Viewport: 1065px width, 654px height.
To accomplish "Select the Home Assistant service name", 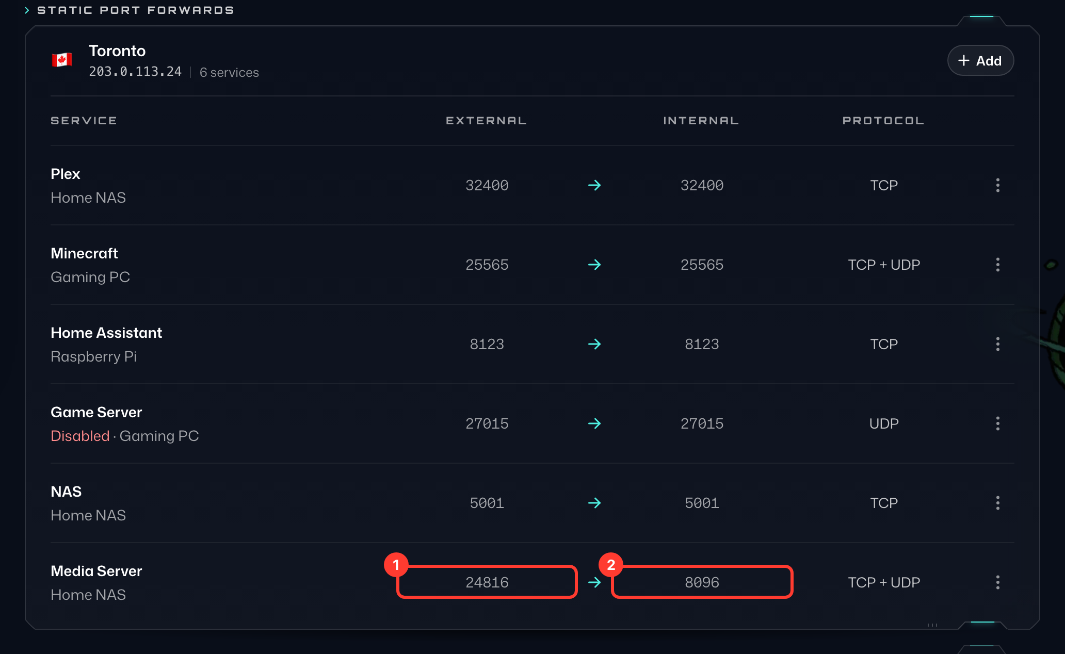I will [x=106, y=333].
